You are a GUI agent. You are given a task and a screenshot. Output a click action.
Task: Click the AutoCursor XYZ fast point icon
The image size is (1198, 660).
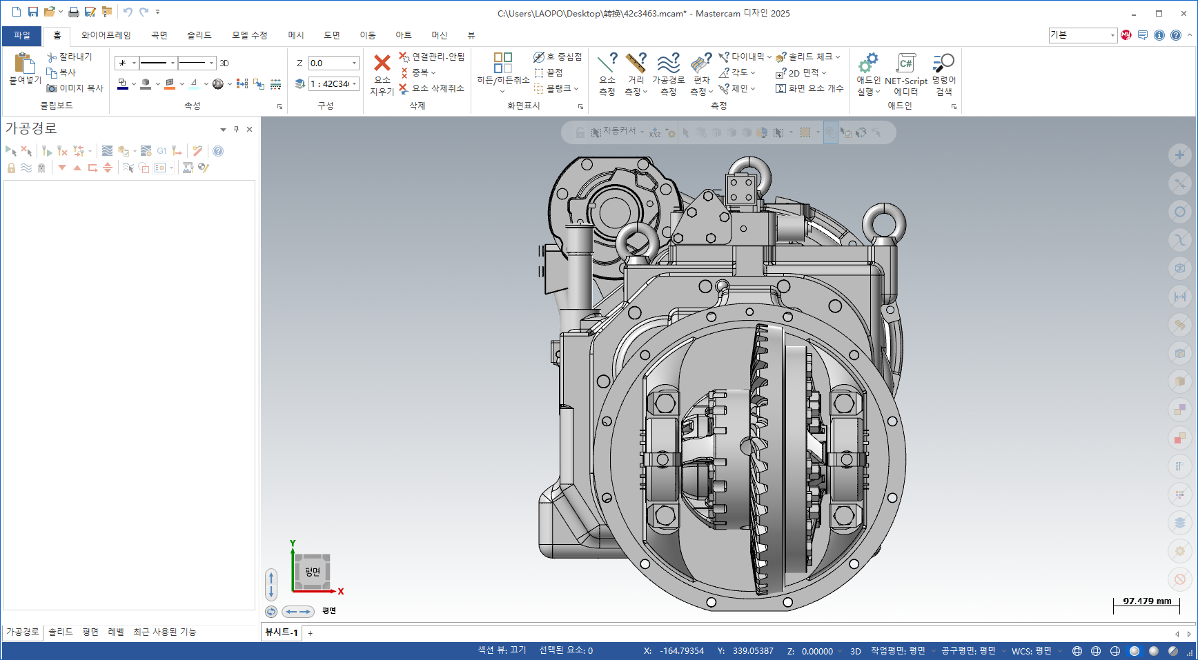click(x=655, y=132)
